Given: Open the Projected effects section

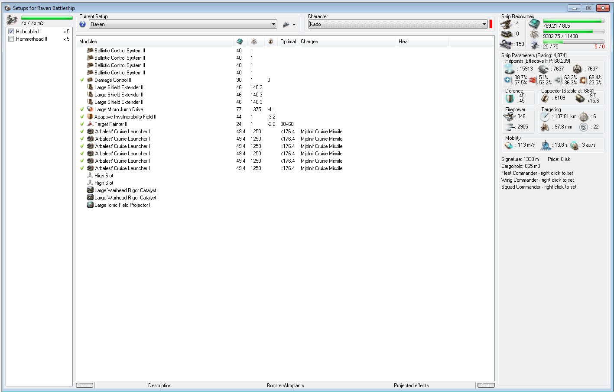Looking at the screenshot, I should pyautogui.click(x=411, y=386).
